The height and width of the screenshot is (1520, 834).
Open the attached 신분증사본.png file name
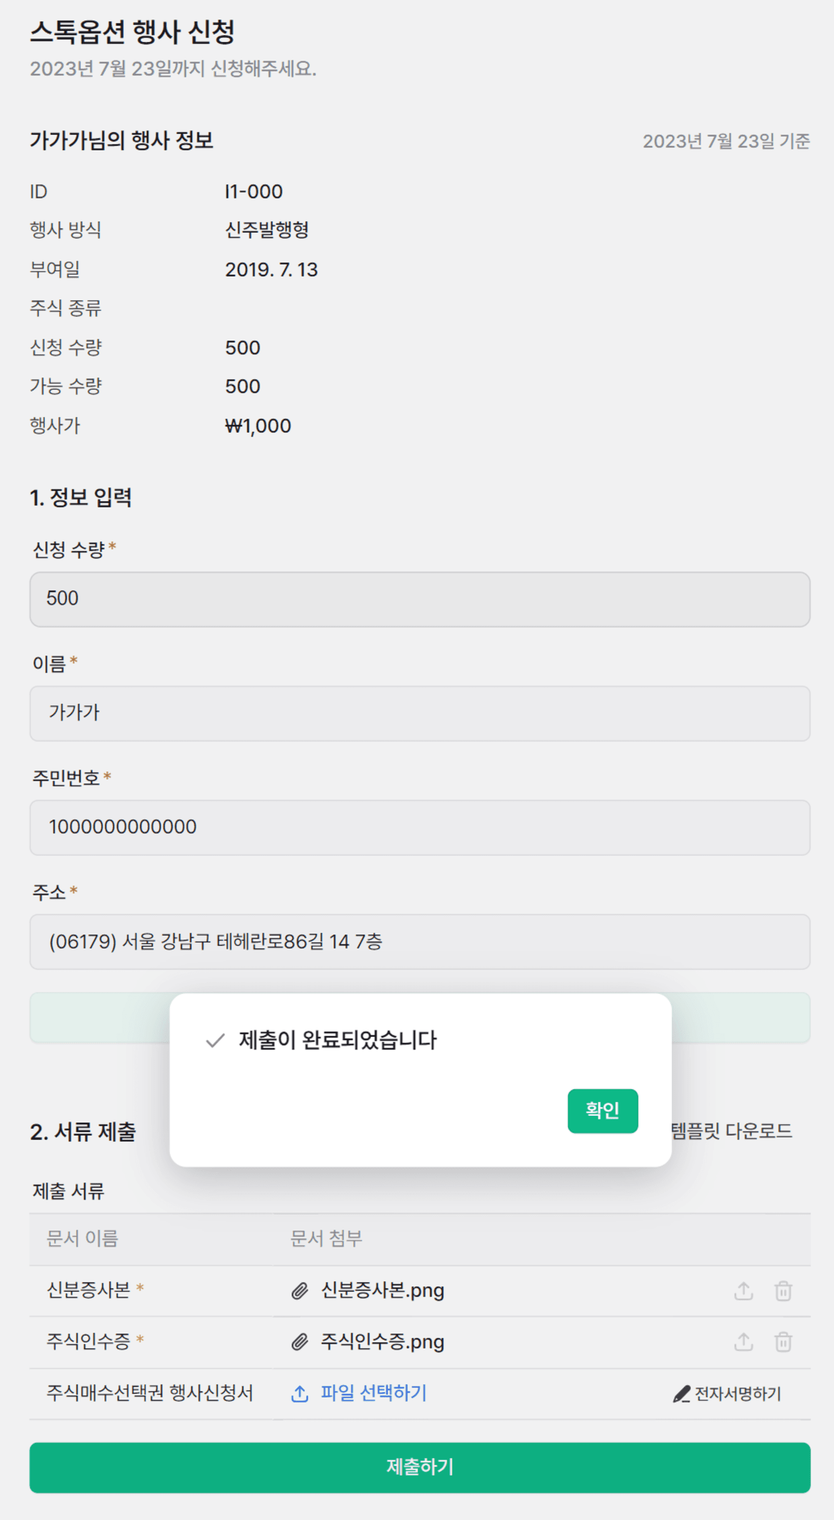point(382,1291)
